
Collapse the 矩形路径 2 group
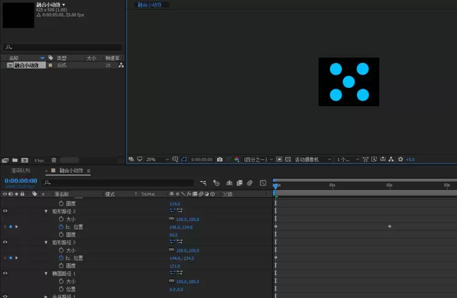[x=46, y=211]
